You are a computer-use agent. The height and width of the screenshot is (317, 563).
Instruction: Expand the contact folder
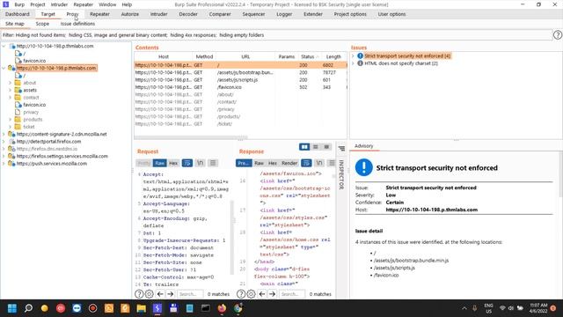tap(11, 98)
